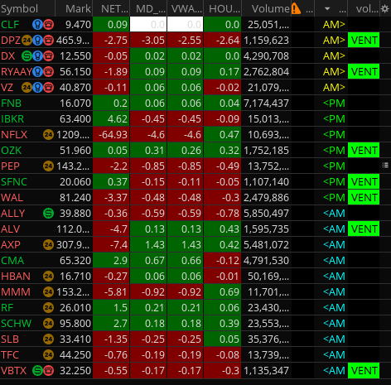Click the green S icon on VBTX row
This screenshot has width=391, height=385.
37,371
